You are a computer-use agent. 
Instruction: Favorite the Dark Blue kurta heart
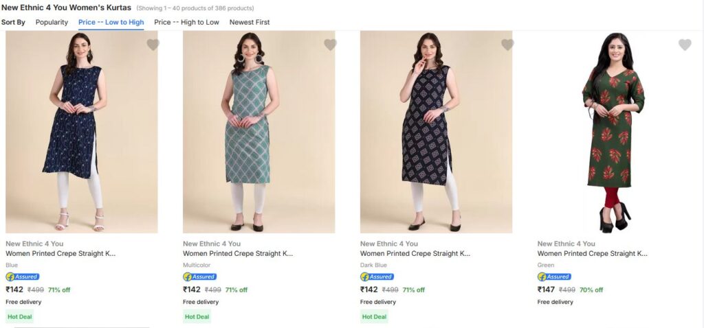(x=507, y=45)
